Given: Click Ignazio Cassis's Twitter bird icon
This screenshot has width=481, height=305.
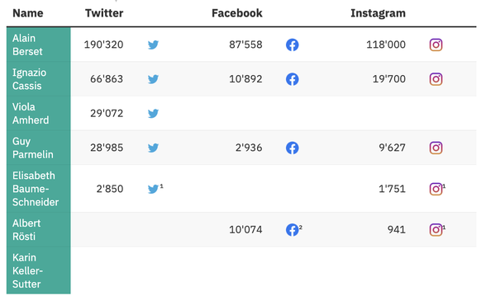Looking at the screenshot, I should coord(153,79).
